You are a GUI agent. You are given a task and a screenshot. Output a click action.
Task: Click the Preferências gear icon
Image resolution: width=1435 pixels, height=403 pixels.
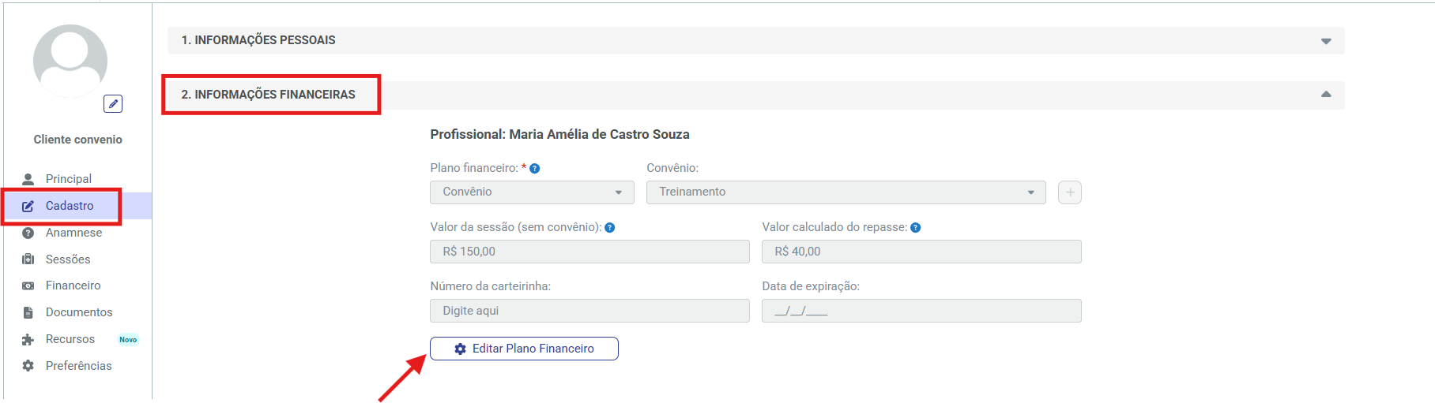[28, 366]
